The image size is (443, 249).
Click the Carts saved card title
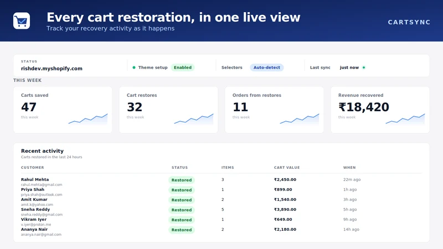[x=34, y=95]
